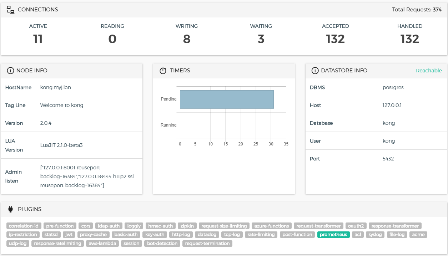Pick the bot-detection plugin tag

[162, 244]
